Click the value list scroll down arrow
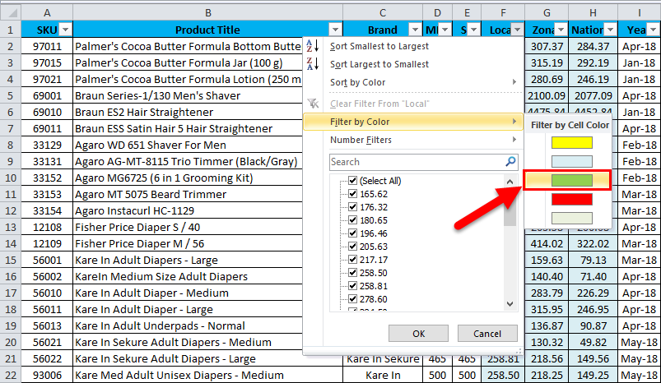The width and height of the screenshot is (661, 383). pos(510,304)
